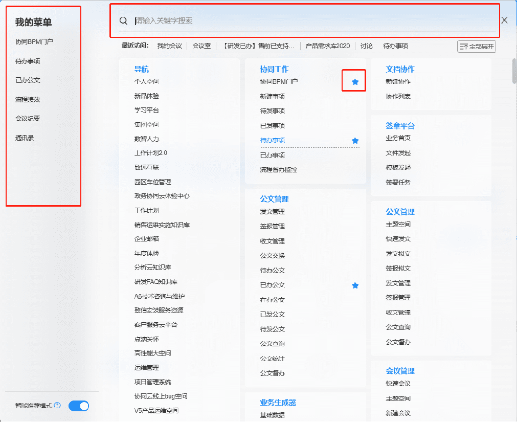Select 已办公文 in 我的菜单 sidebar

tap(28, 80)
